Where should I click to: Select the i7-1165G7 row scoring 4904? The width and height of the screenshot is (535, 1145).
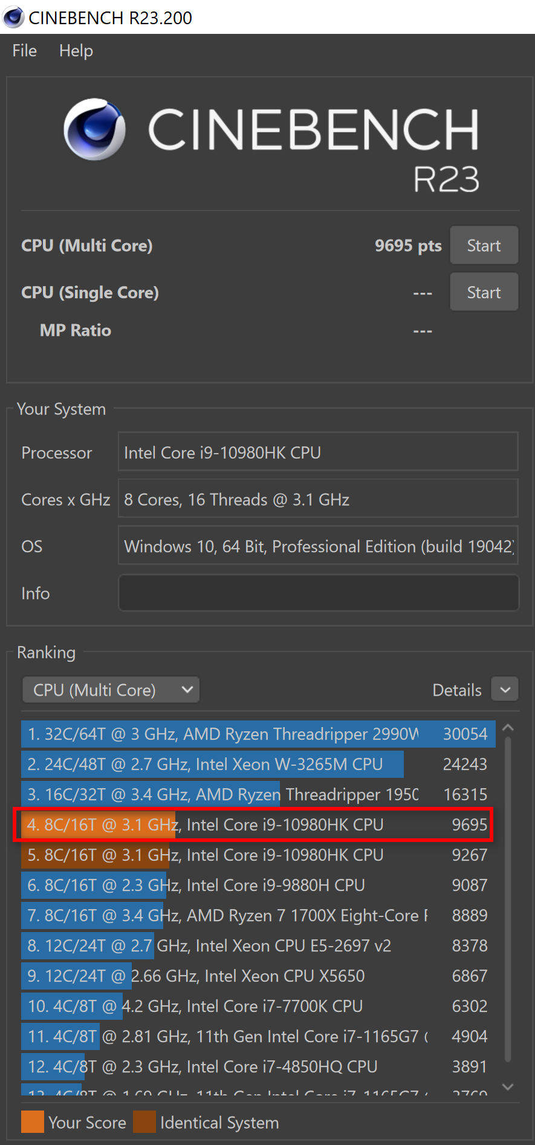258,1036
